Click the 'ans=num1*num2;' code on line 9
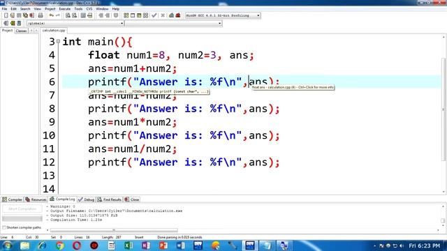This screenshot has width=447, height=251. [x=133, y=122]
